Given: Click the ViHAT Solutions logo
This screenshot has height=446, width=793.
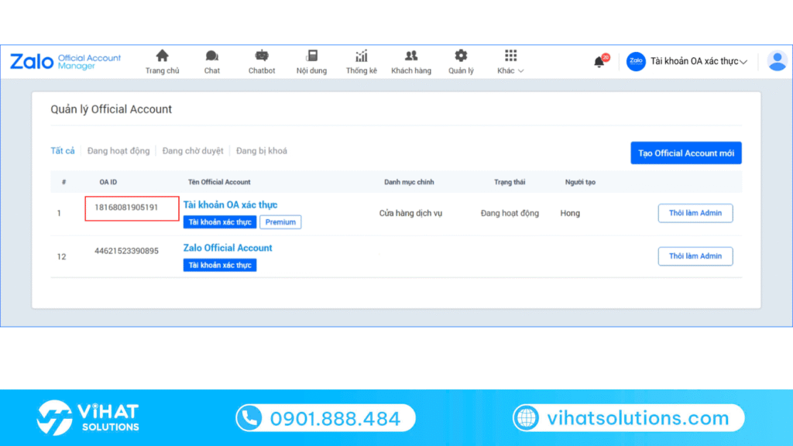Looking at the screenshot, I should (88, 417).
